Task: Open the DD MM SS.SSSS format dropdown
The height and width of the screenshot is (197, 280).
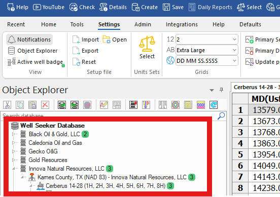Action: 207,61
